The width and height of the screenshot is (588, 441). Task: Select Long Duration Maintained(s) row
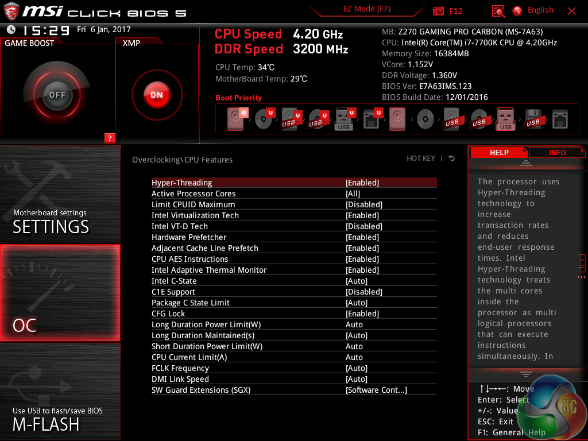[294, 335]
